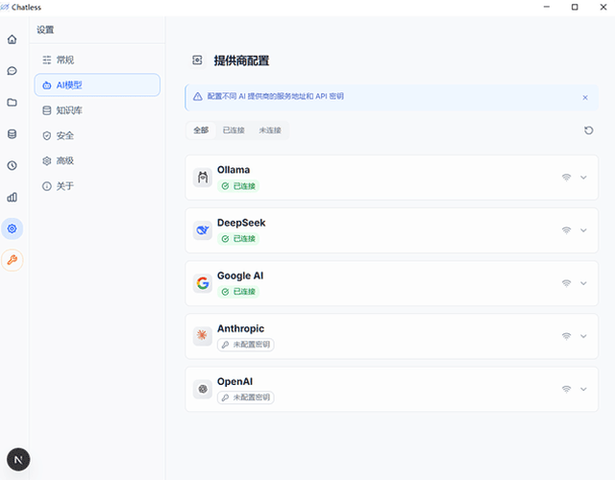Viewport: 615px width, 480px height.
Task: Expand the DeepSeek provider card
Action: [x=583, y=230]
